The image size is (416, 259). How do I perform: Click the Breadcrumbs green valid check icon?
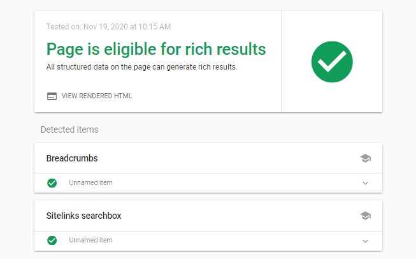click(x=52, y=182)
